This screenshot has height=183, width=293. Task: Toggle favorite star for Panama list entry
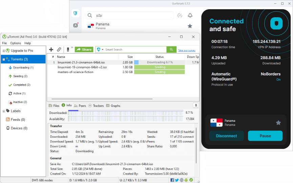tap(190, 26)
